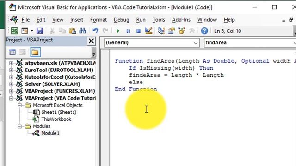Click the 'findeArea = Length * Length' line

coord(176,75)
